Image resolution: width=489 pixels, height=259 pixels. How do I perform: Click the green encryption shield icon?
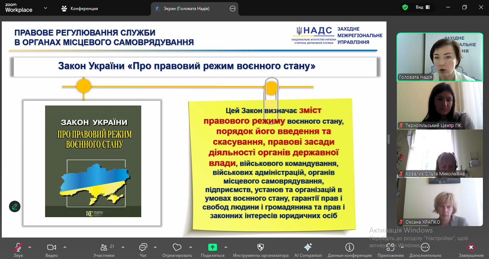[x=405, y=8]
